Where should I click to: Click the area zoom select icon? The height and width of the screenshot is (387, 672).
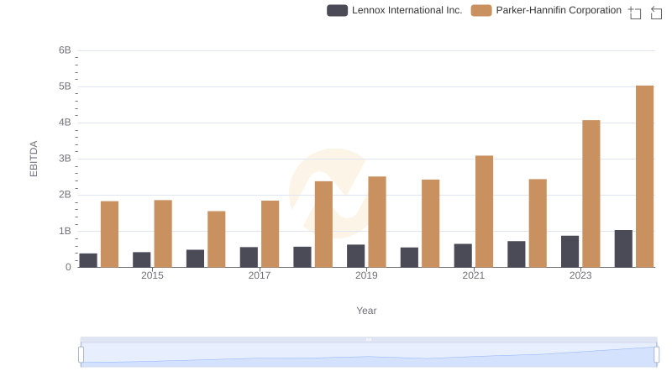635,13
